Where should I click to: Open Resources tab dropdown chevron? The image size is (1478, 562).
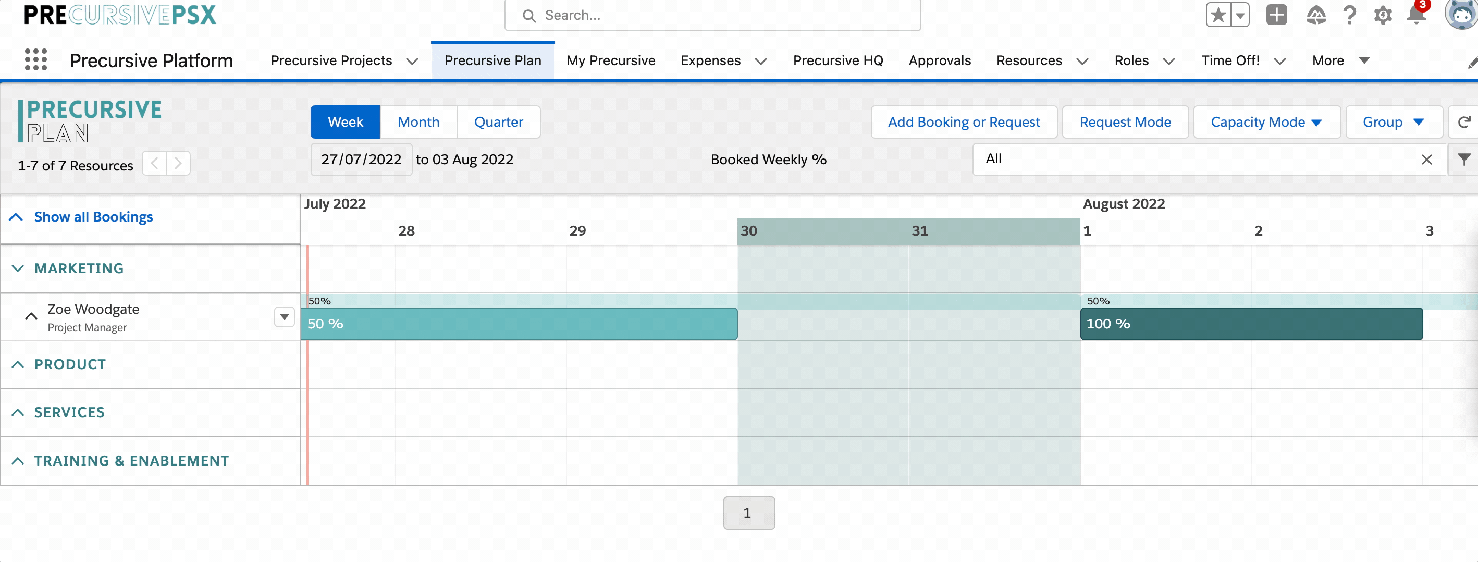pos(1082,61)
